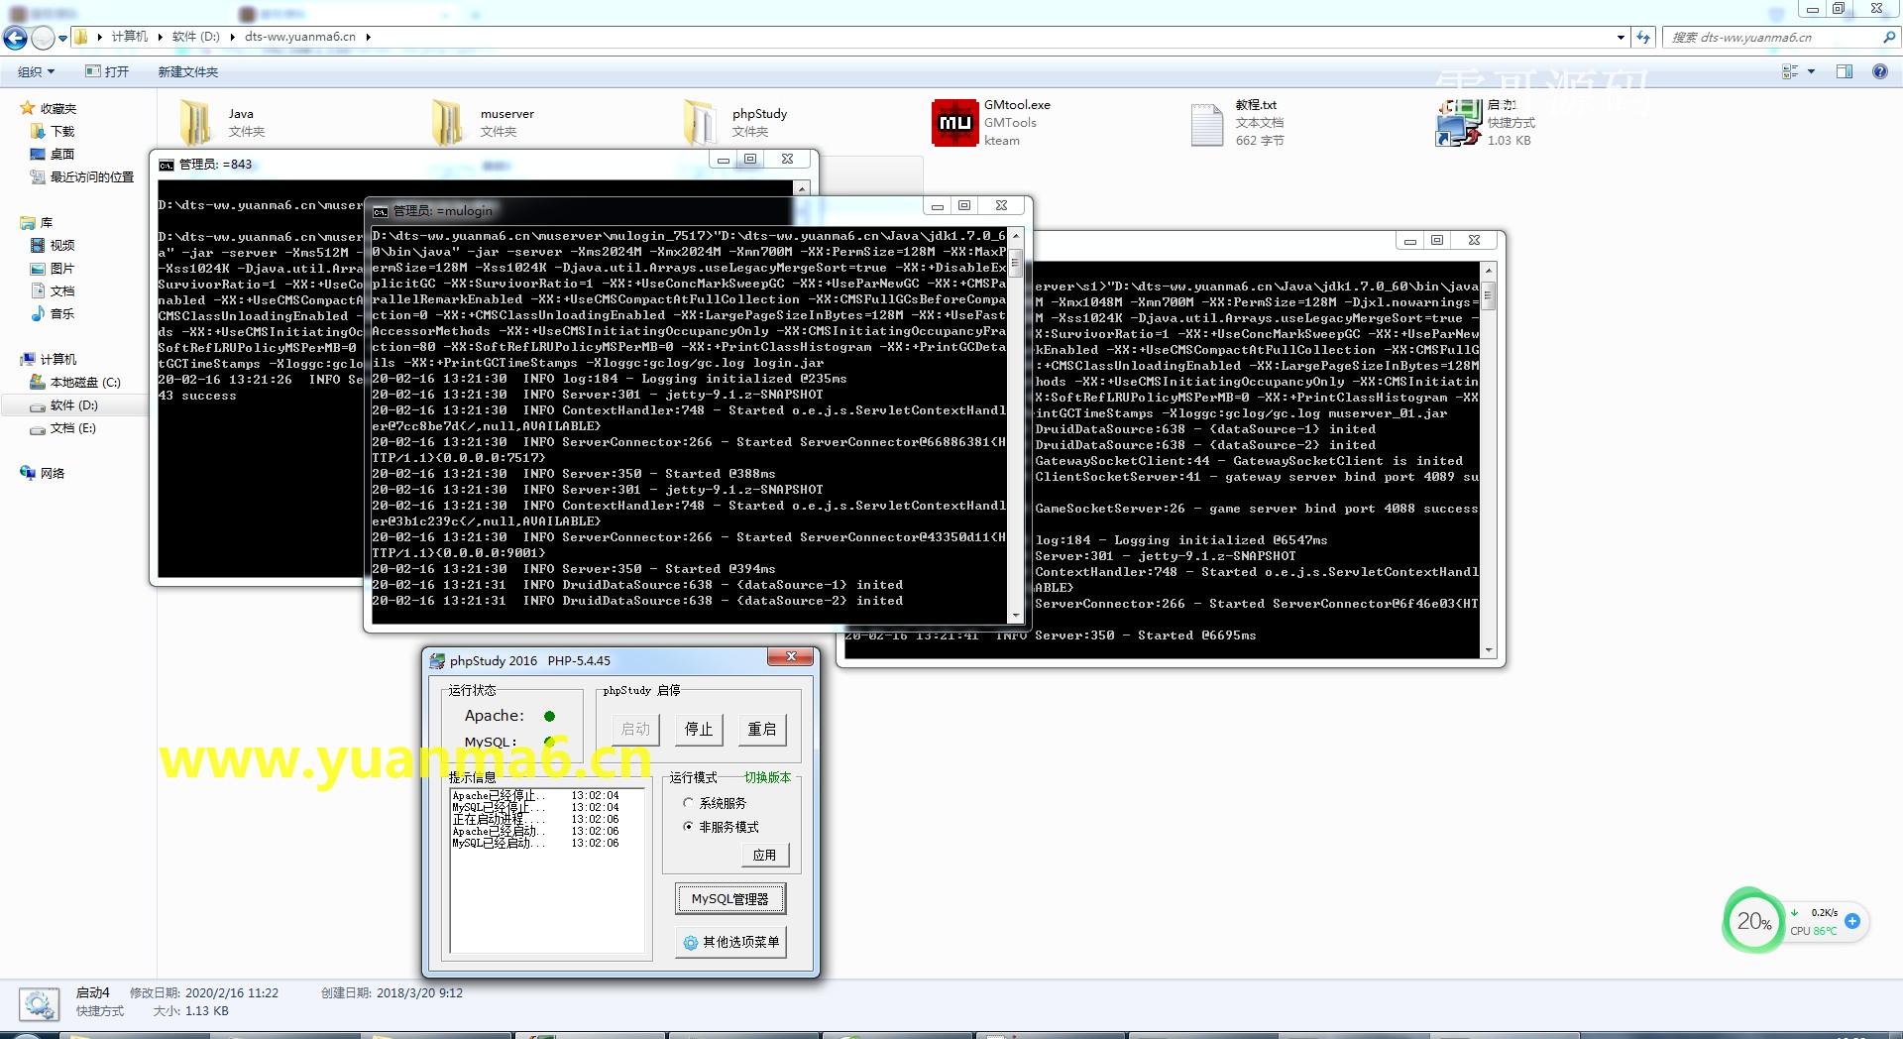Open Explorer help question mark icon
Viewport: 1903px width, 1039px height.
tap(1879, 71)
